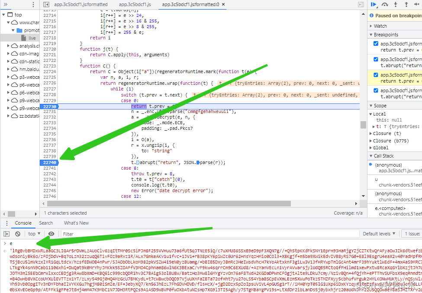The width and height of the screenshot is (422, 293).
Task: Expand Closure (b775) scope
Action: coord(391,141)
